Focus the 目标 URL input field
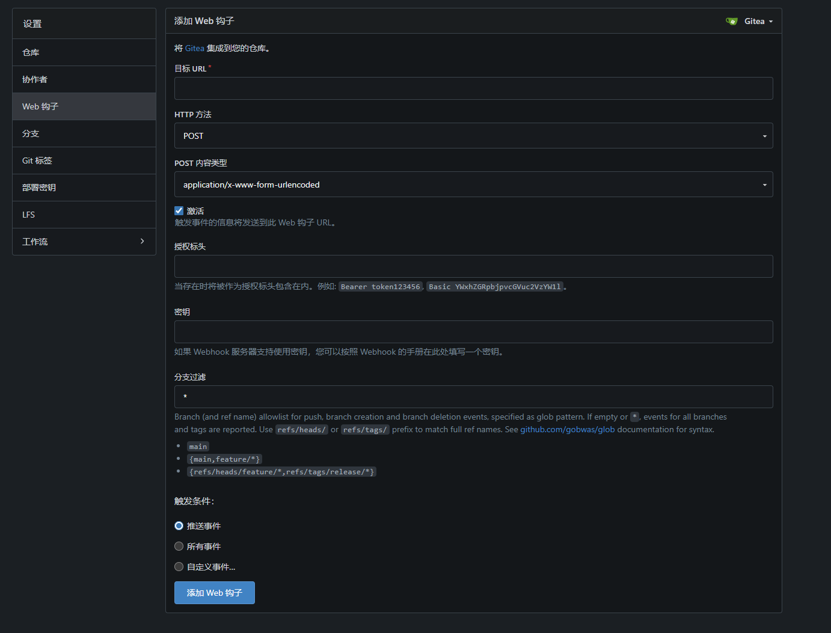Image resolution: width=831 pixels, height=633 pixels. (473, 88)
